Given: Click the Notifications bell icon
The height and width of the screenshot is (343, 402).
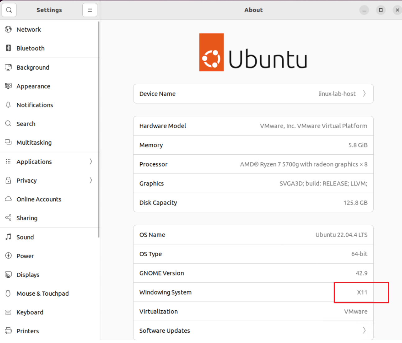Looking at the screenshot, I should [x=8, y=105].
